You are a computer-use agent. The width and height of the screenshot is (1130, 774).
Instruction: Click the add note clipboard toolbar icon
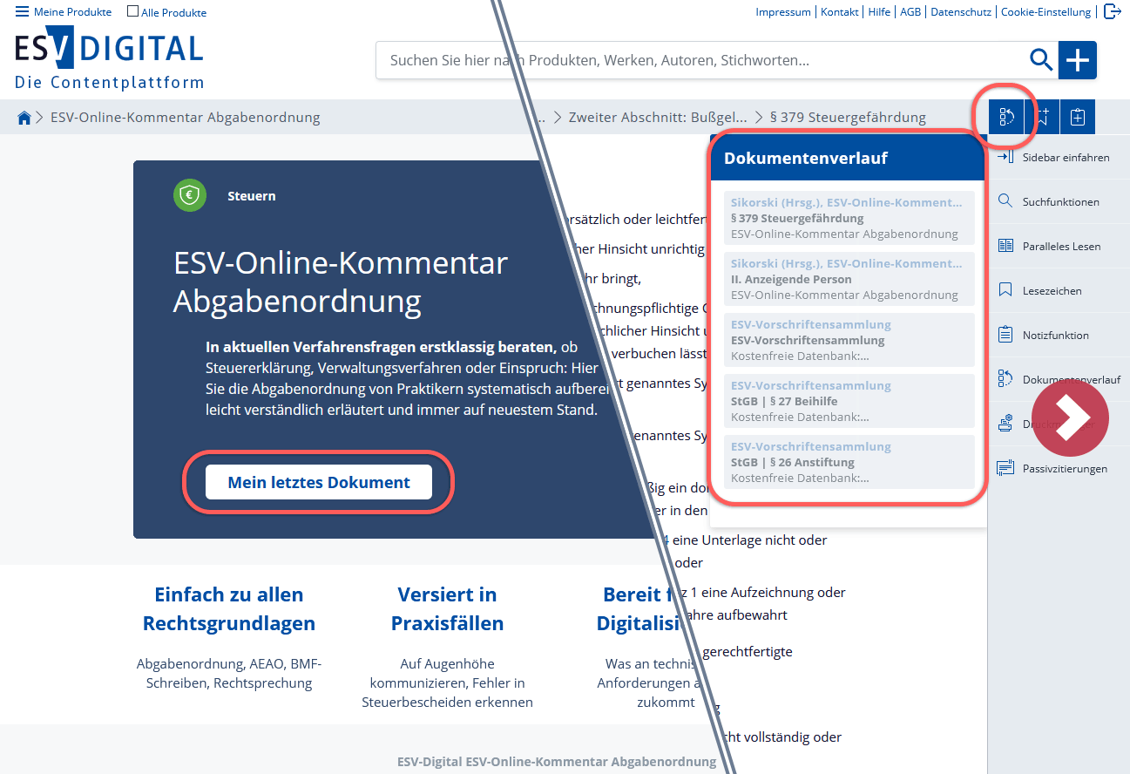click(1078, 117)
